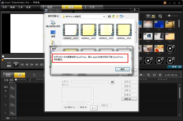Click the up one folder icon
Screen dimensions: 183x121
coord(113,16)
